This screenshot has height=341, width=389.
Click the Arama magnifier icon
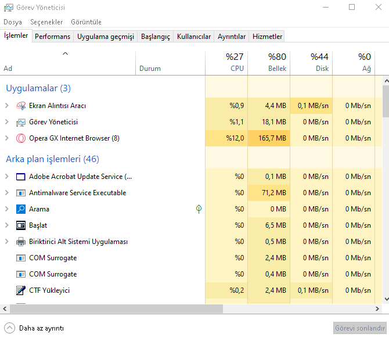[x=21, y=209]
